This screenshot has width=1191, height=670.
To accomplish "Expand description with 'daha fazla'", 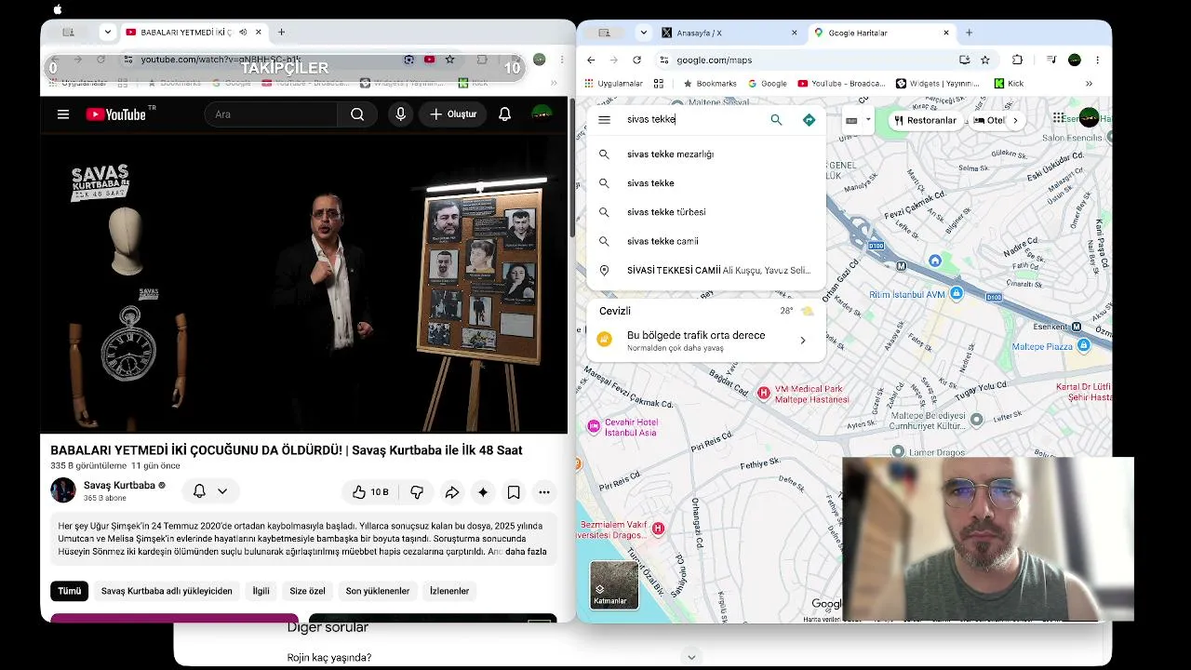I will (x=526, y=552).
